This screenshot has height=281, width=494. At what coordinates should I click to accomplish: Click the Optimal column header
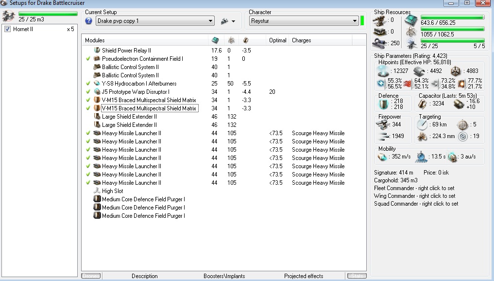277,40
